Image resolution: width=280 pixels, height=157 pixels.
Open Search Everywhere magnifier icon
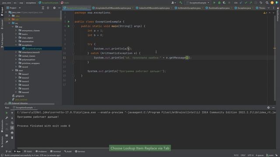267,3
